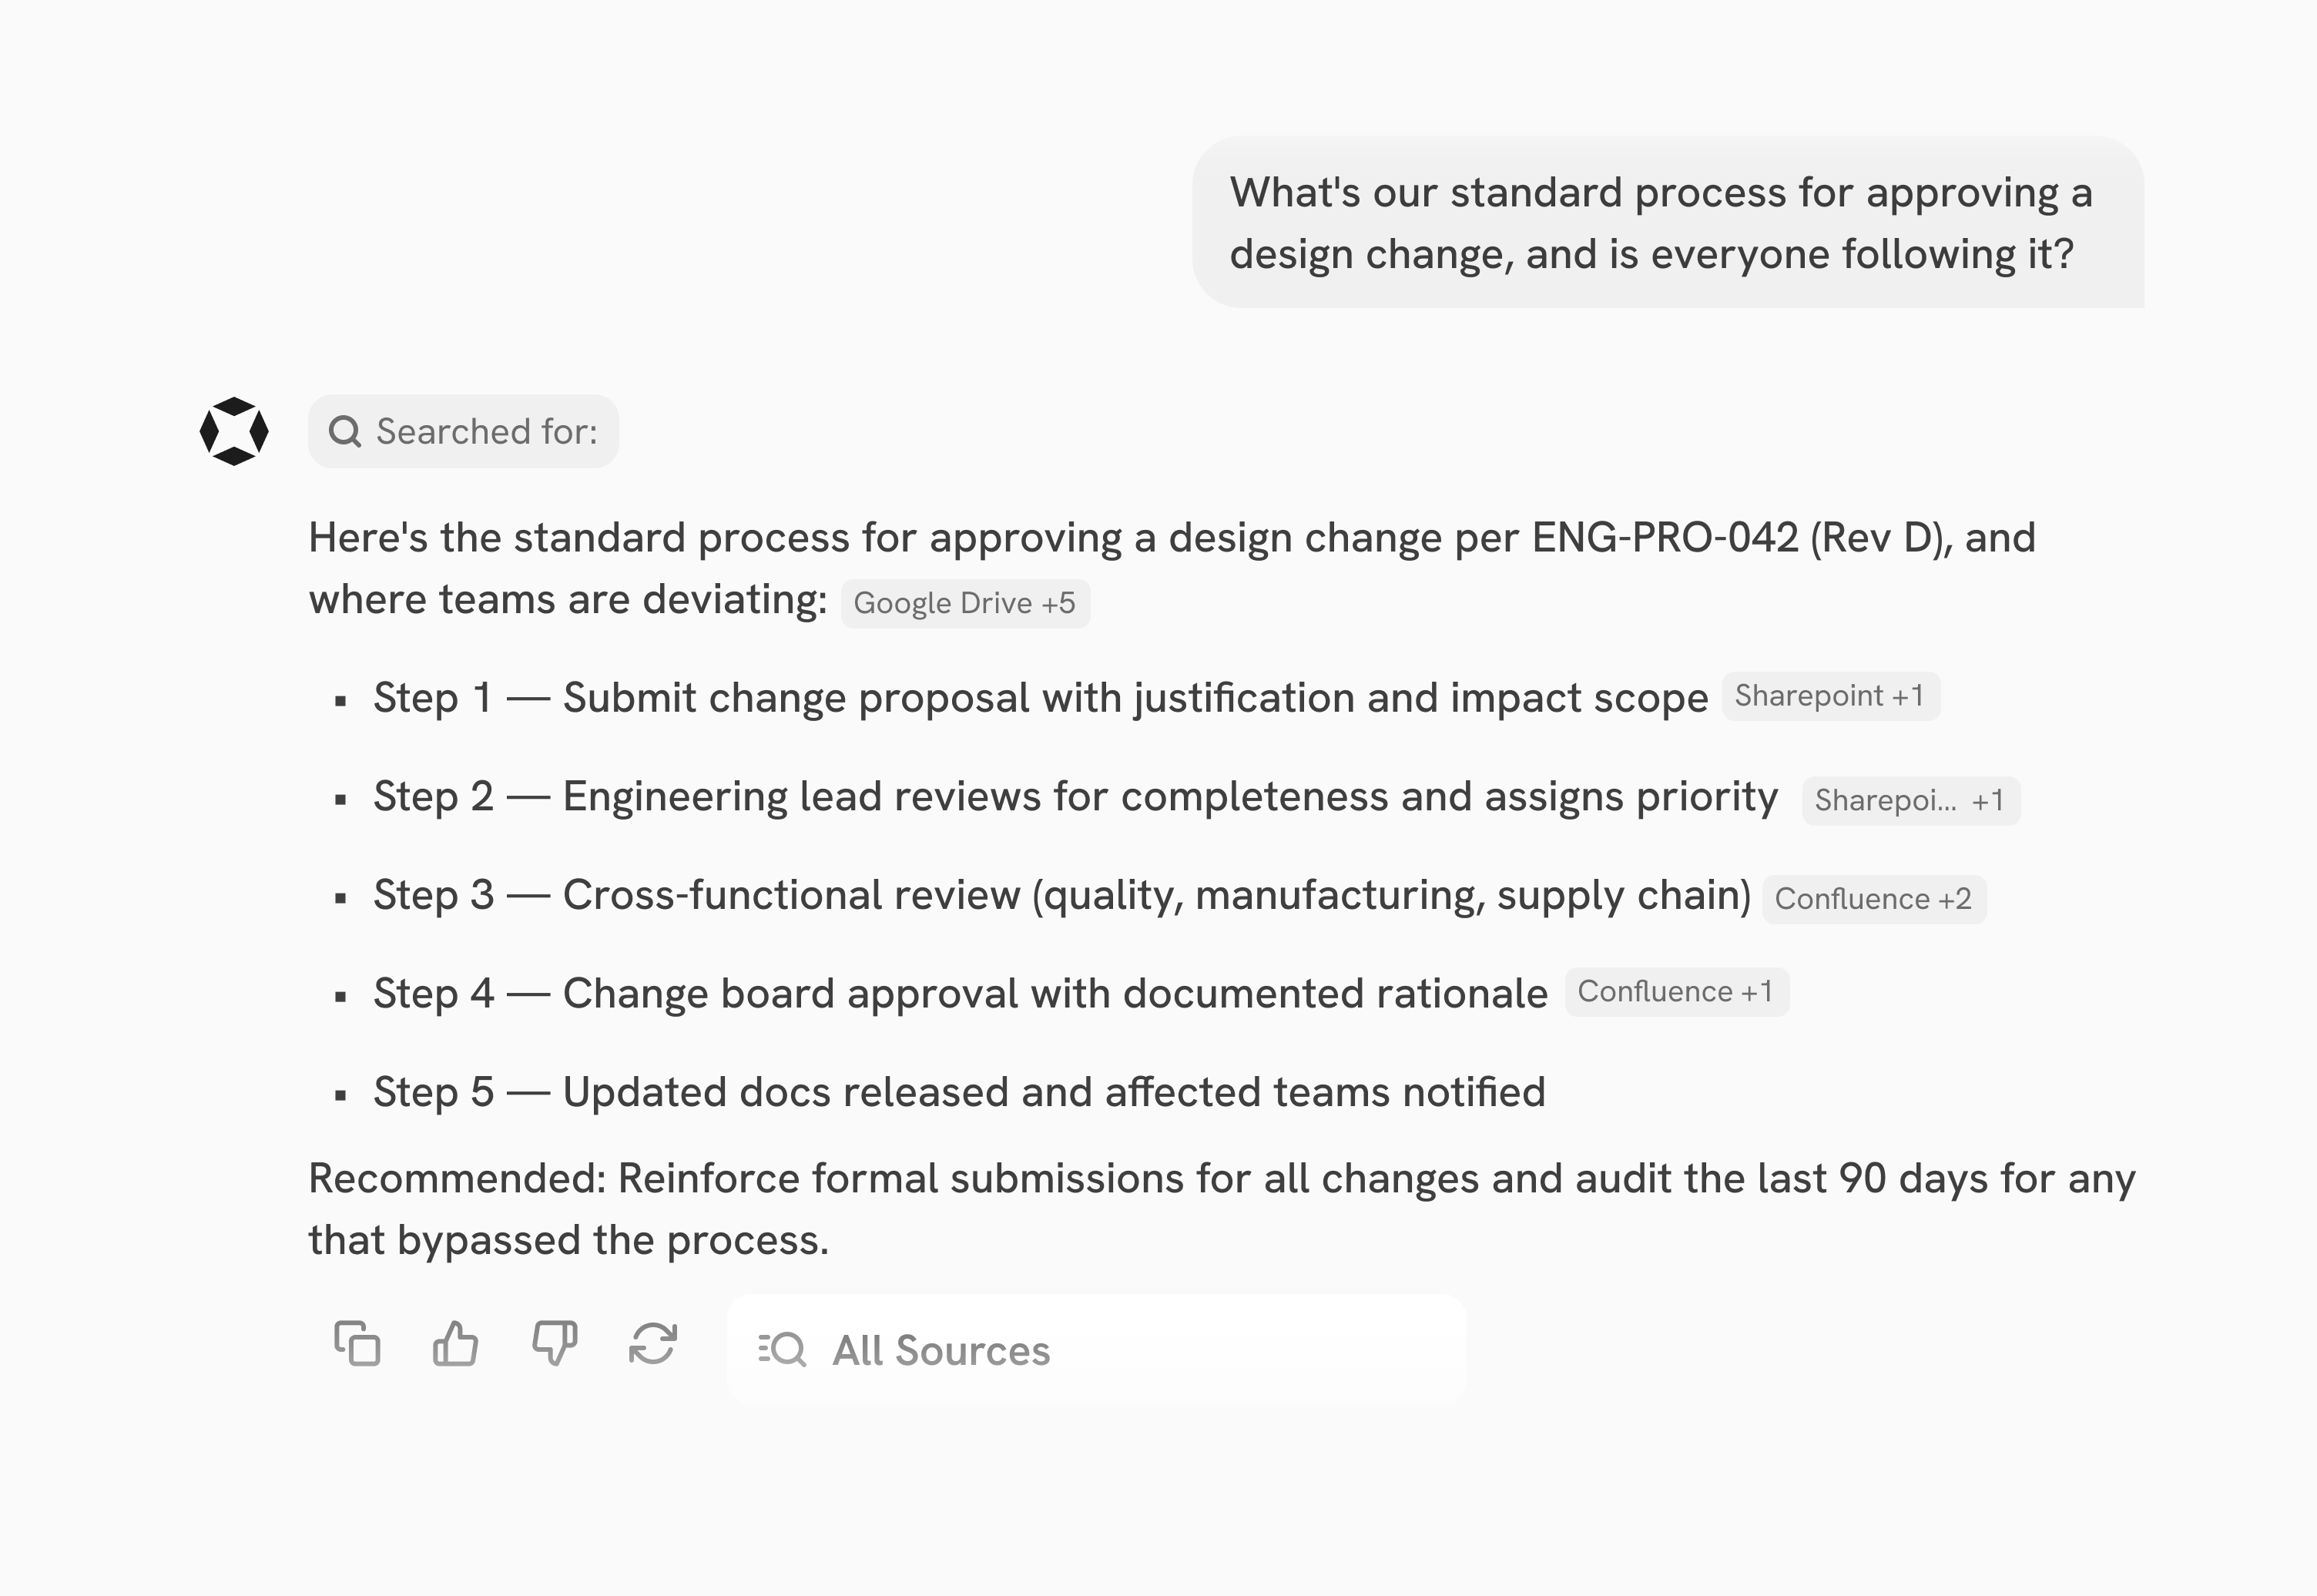Give the answer a thumbs up
The image size is (2317, 1596).
tap(455, 1343)
